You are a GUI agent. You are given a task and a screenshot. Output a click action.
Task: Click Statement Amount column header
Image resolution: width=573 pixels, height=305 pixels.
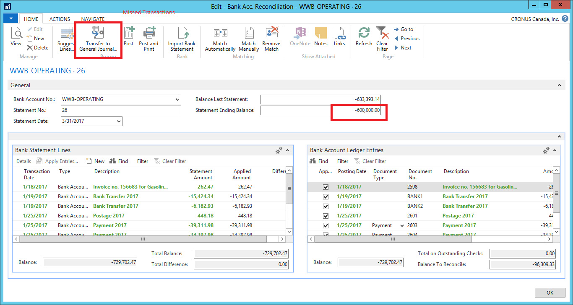tap(201, 174)
